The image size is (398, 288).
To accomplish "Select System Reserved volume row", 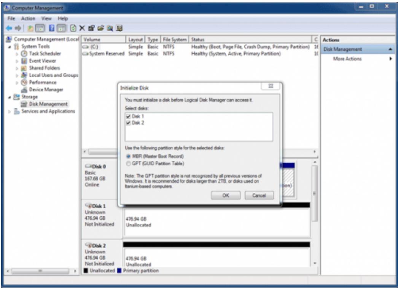I will click(x=200, y=54).
